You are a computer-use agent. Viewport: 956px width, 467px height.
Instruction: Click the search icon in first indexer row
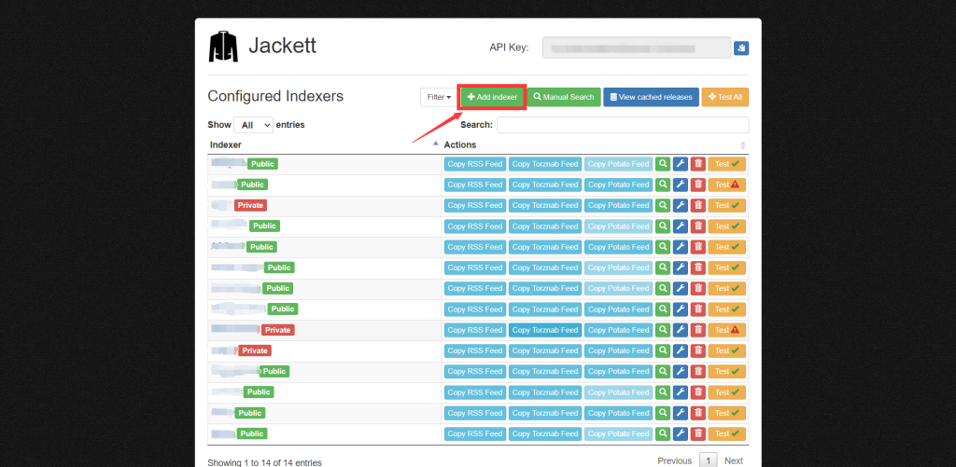point(663,164)
